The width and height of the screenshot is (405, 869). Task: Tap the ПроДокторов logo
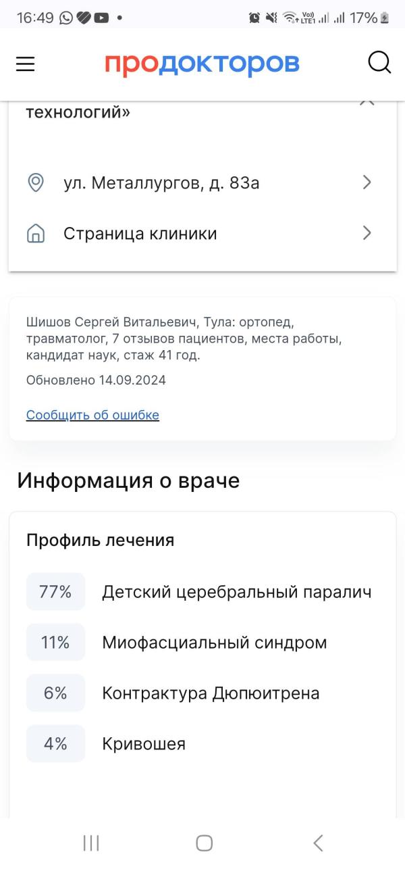pos(202,64)
